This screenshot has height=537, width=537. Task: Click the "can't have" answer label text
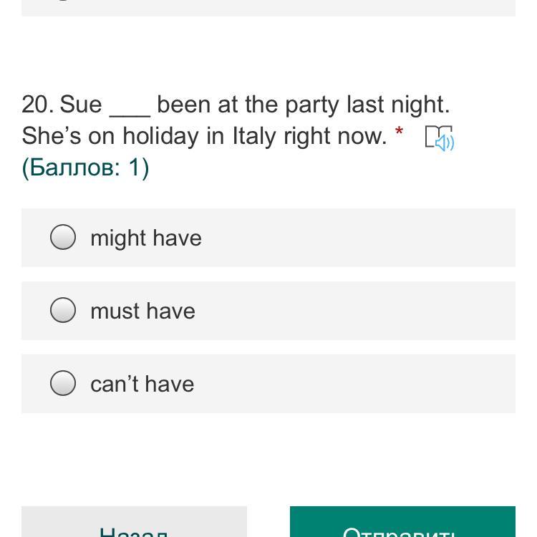(x=142, y=384)
